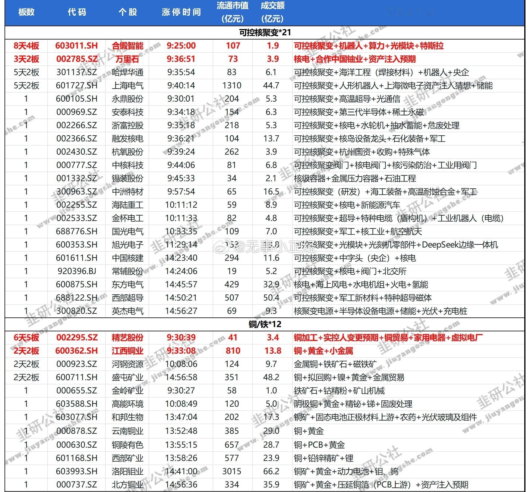Screen dimensions: 530x492
Task: Click the stock name 万里石
Action: click(x=128, y=59)
